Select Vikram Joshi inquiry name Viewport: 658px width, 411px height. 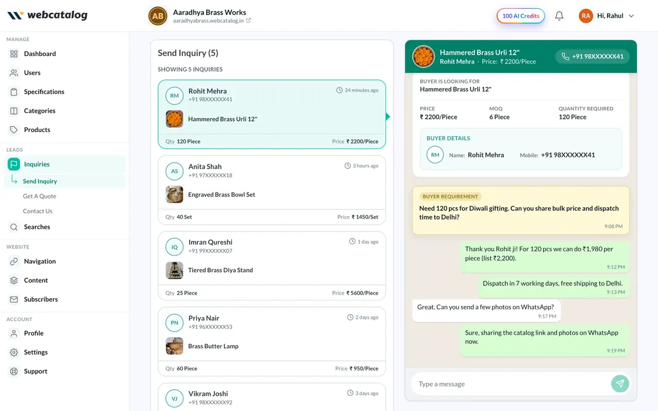pyautogui.click(x=208, y=393)
